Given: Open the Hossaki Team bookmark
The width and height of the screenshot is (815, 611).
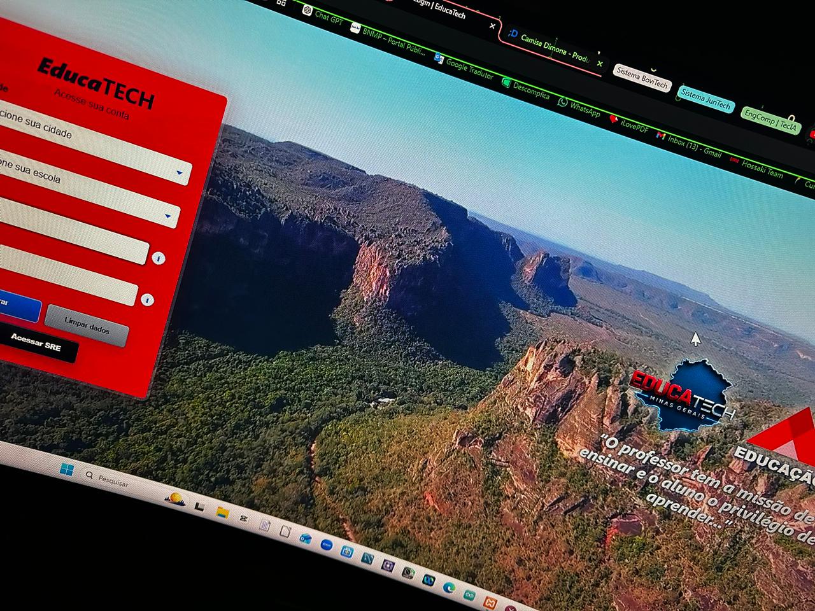Looking at the screenshot, I should (756, 167).
